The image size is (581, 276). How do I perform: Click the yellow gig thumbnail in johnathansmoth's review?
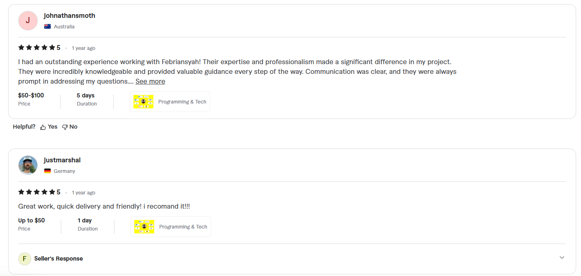(x=143, y=101)
